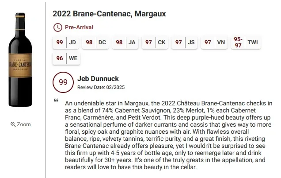Click the 2022 Brane-Cantenac, Margaux title
Viewport: 281px width, 178px height.
(109, 14)
